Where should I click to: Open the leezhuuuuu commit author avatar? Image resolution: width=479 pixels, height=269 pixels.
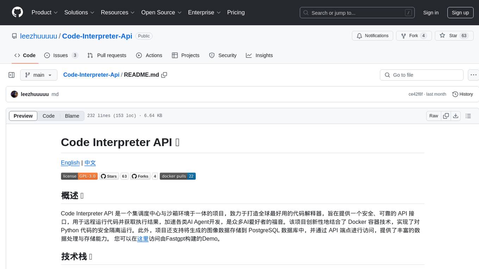14,94
